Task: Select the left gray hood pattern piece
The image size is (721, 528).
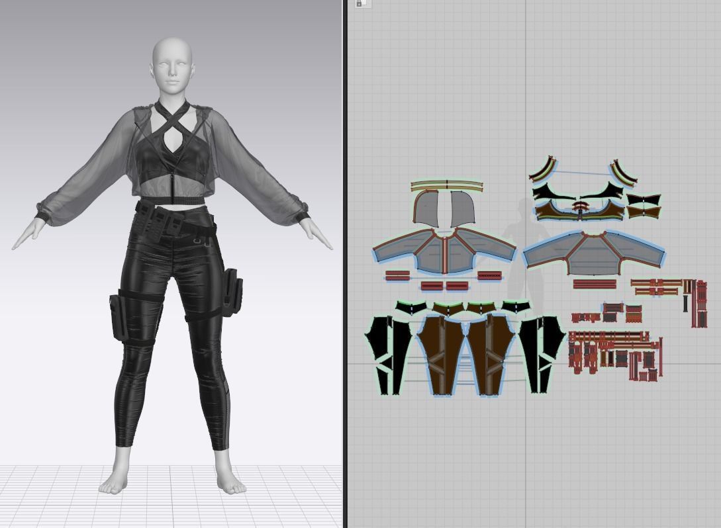Action: [x=426, y=210]
